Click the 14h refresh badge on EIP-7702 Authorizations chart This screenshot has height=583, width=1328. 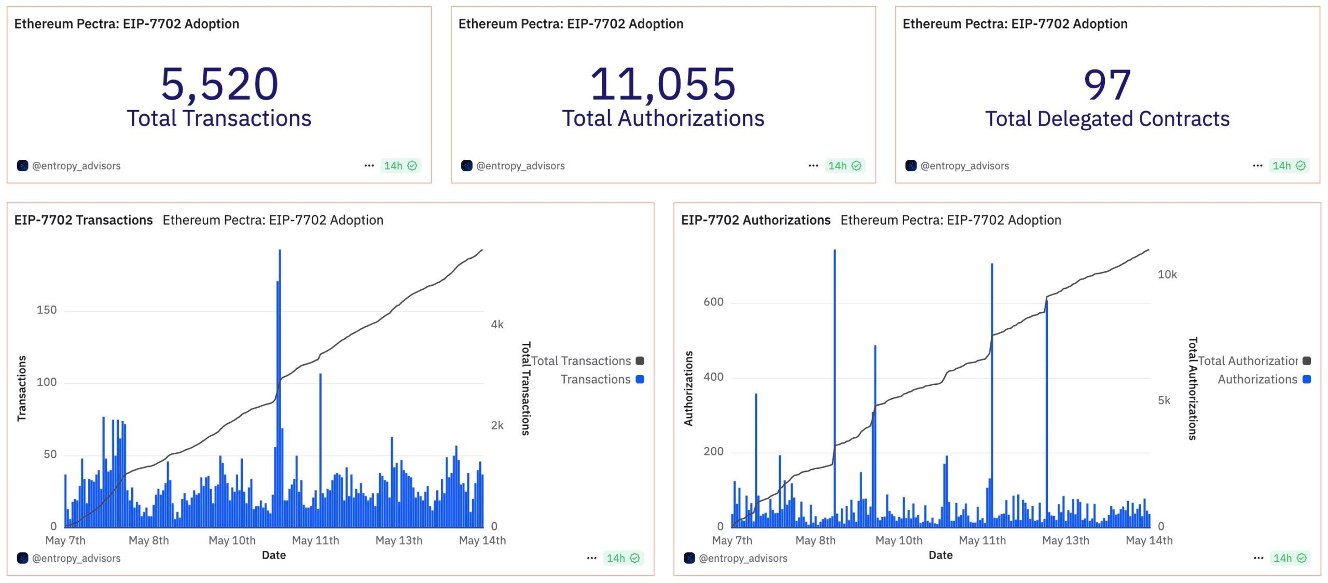pos(1290,558)
